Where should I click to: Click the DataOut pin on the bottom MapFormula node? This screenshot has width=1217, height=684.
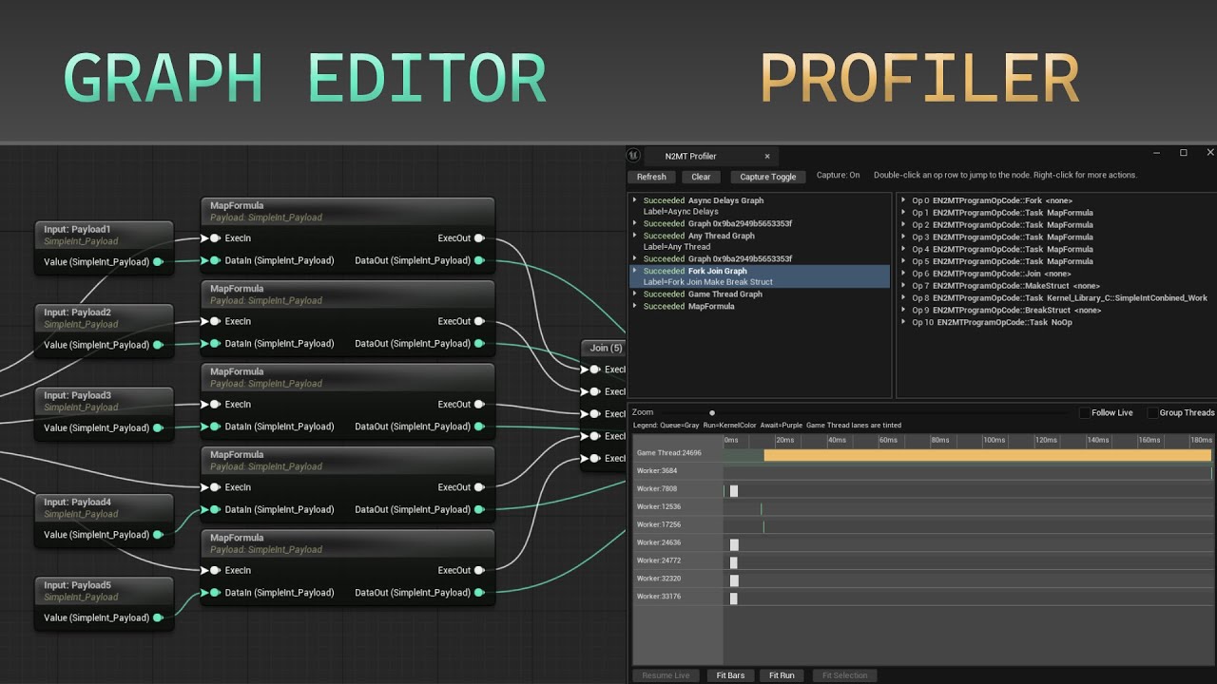(x=479, y=593)
